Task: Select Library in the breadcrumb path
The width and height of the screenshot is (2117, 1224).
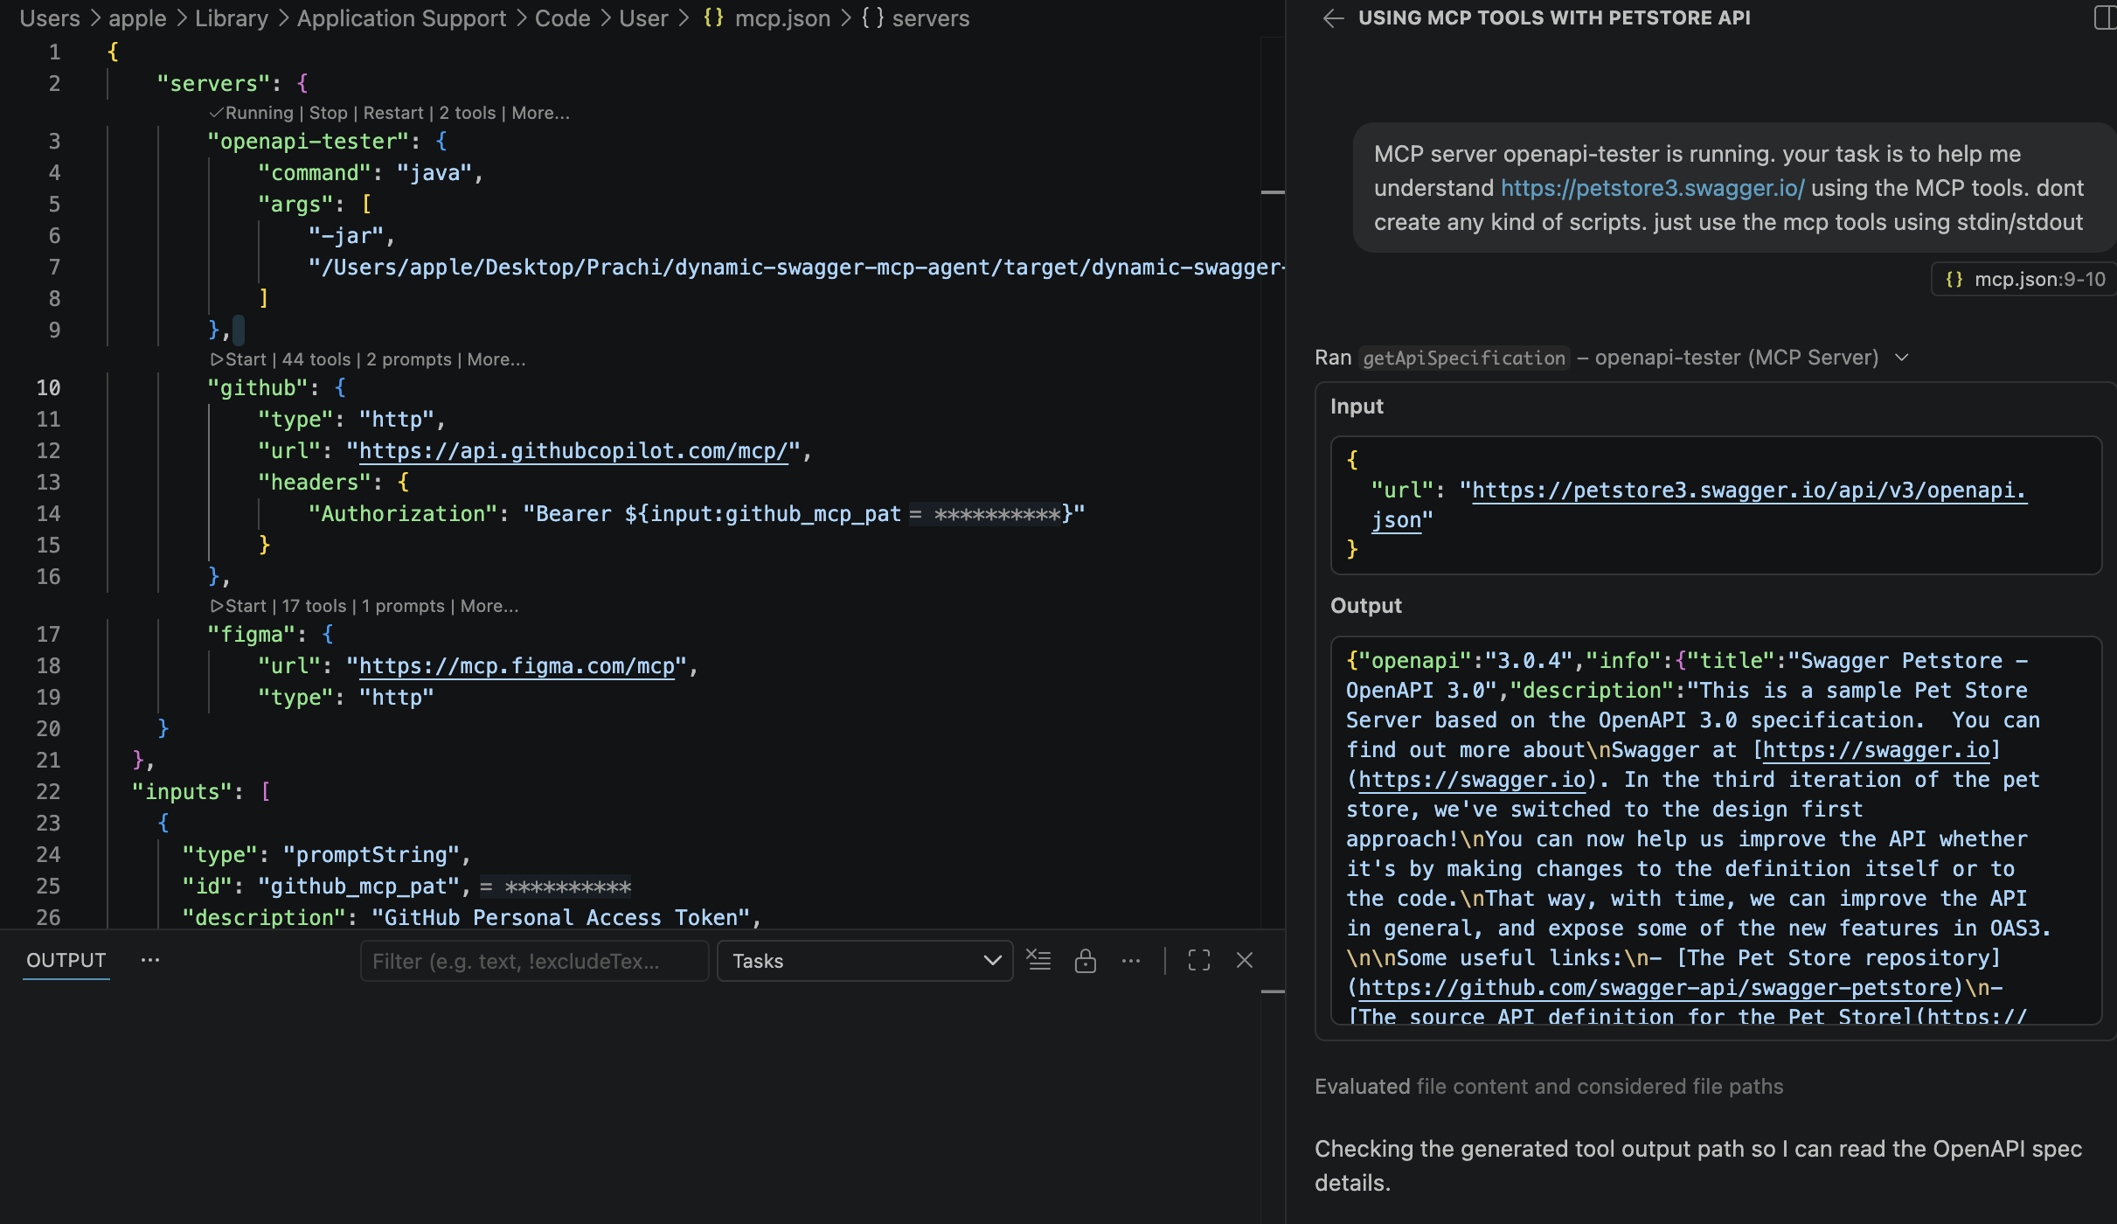Action: click(232, 18)
